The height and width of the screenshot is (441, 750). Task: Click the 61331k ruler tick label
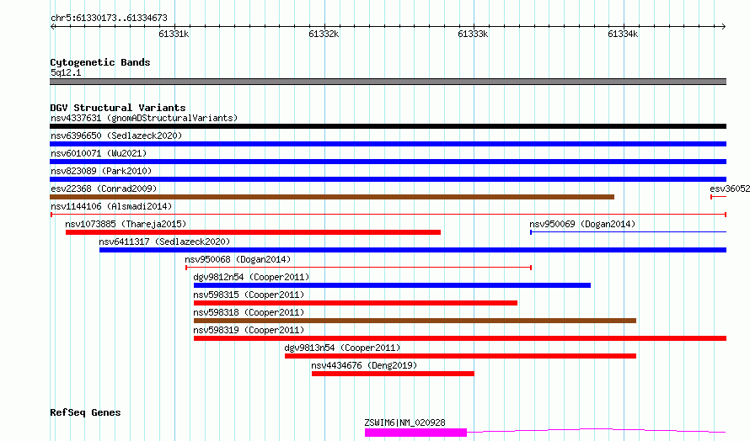174,34
